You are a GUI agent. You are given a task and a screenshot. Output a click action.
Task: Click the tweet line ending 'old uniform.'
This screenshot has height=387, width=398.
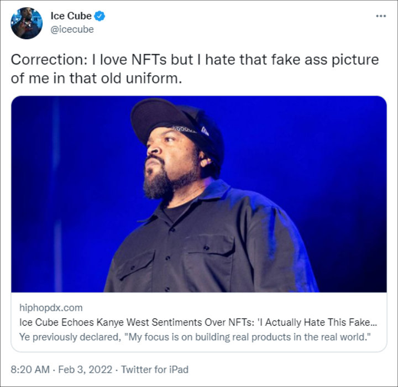click(x=95, y=78)
